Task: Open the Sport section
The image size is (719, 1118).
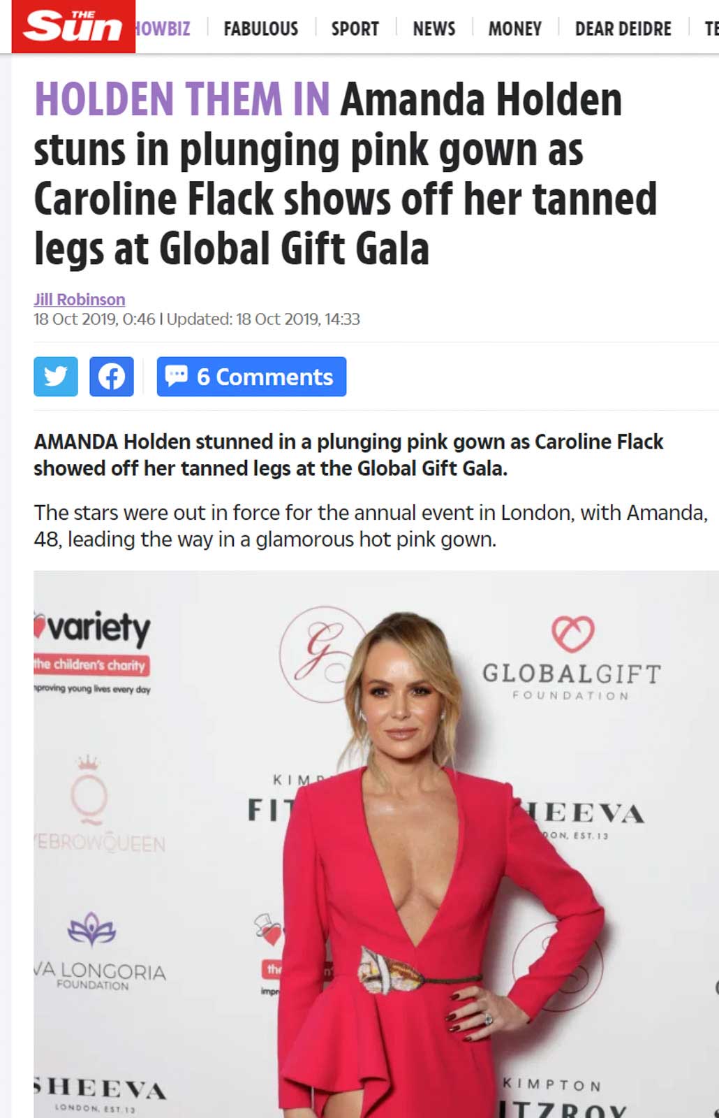Action: (355, 29)
